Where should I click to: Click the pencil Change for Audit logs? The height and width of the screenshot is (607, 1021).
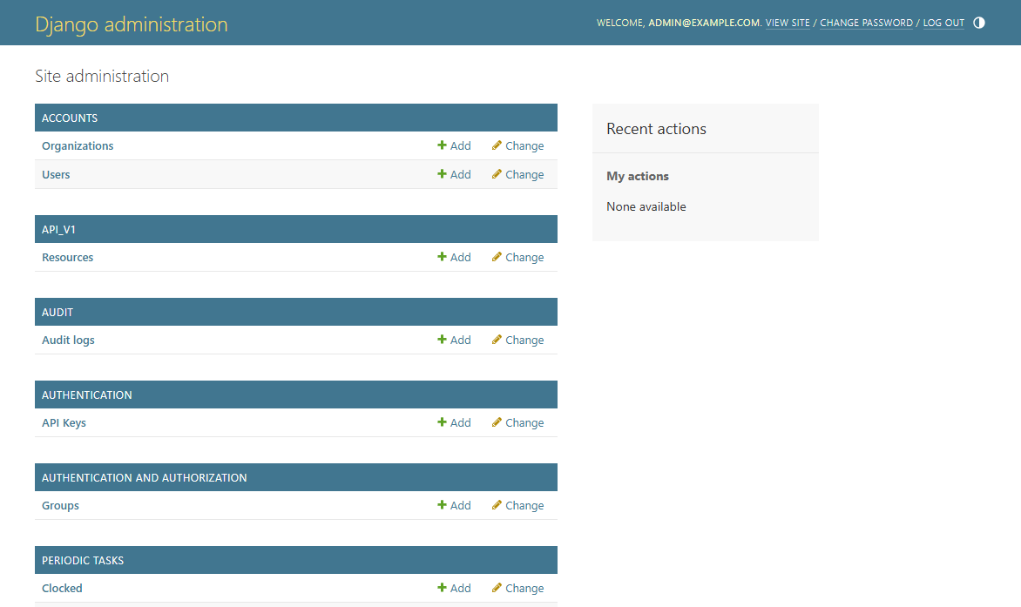point(517,341)
